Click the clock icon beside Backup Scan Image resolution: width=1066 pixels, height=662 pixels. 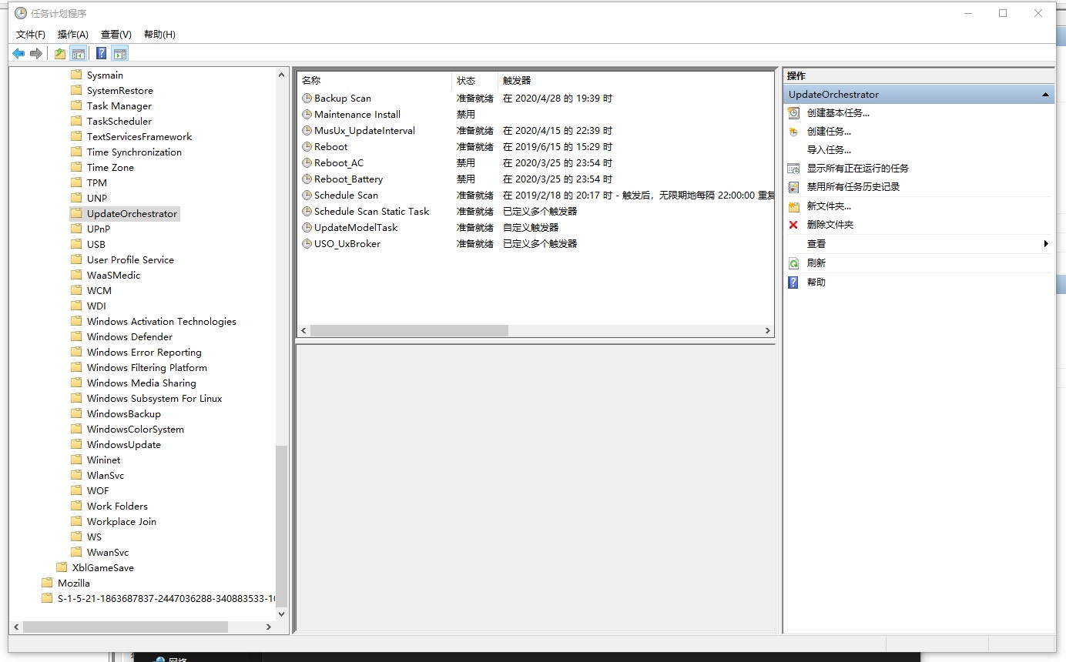[307, 99]
